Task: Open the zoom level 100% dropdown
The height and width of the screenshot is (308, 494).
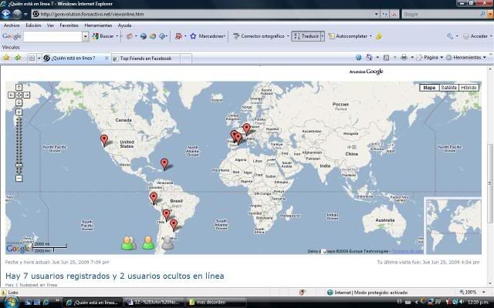Action: (x=484, y=293)
